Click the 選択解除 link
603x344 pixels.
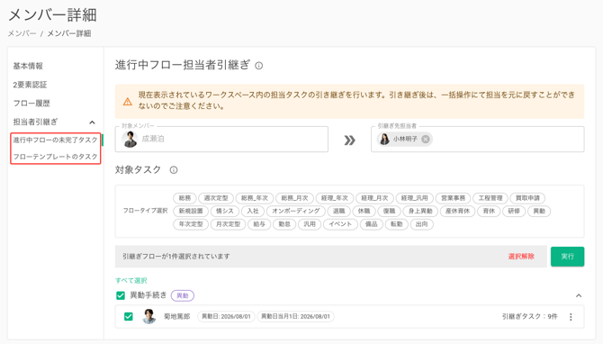point(521,257)
